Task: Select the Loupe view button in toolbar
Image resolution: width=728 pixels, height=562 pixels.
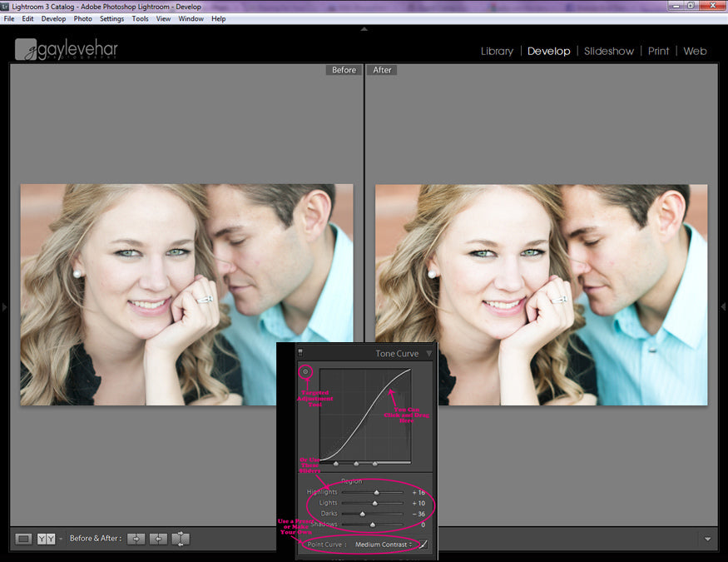Action: [x=24, y=539]
